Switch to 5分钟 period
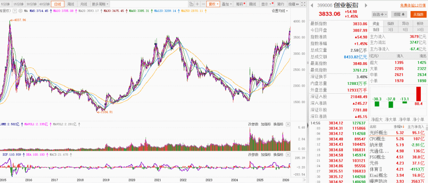 coord(6,4)
